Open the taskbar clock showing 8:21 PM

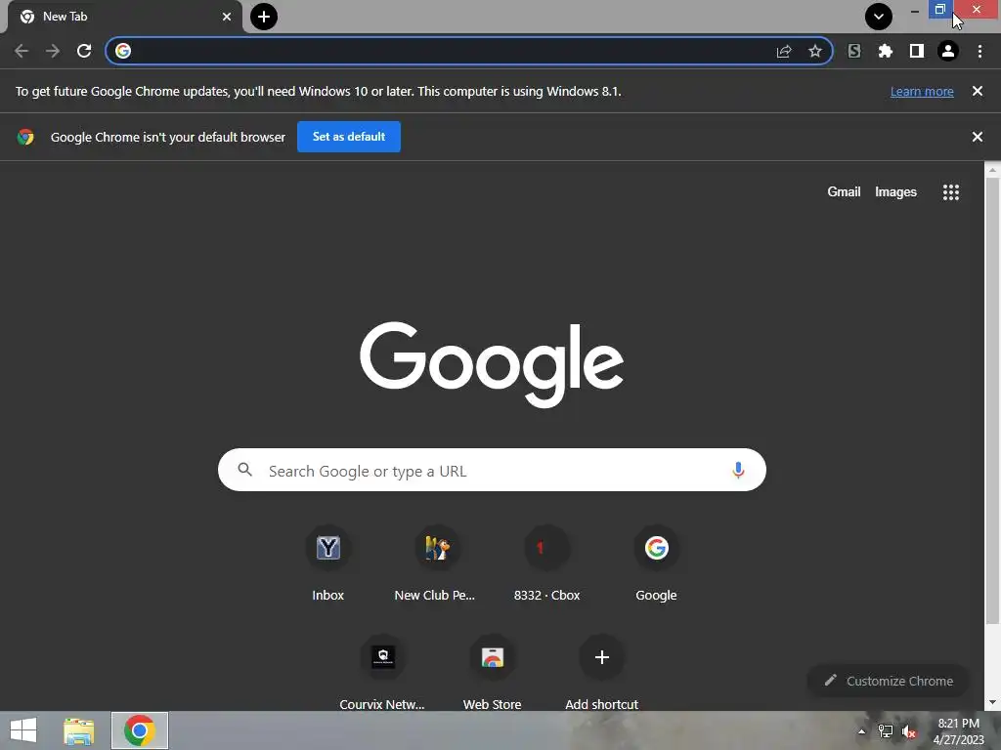(x=958, y=731)
